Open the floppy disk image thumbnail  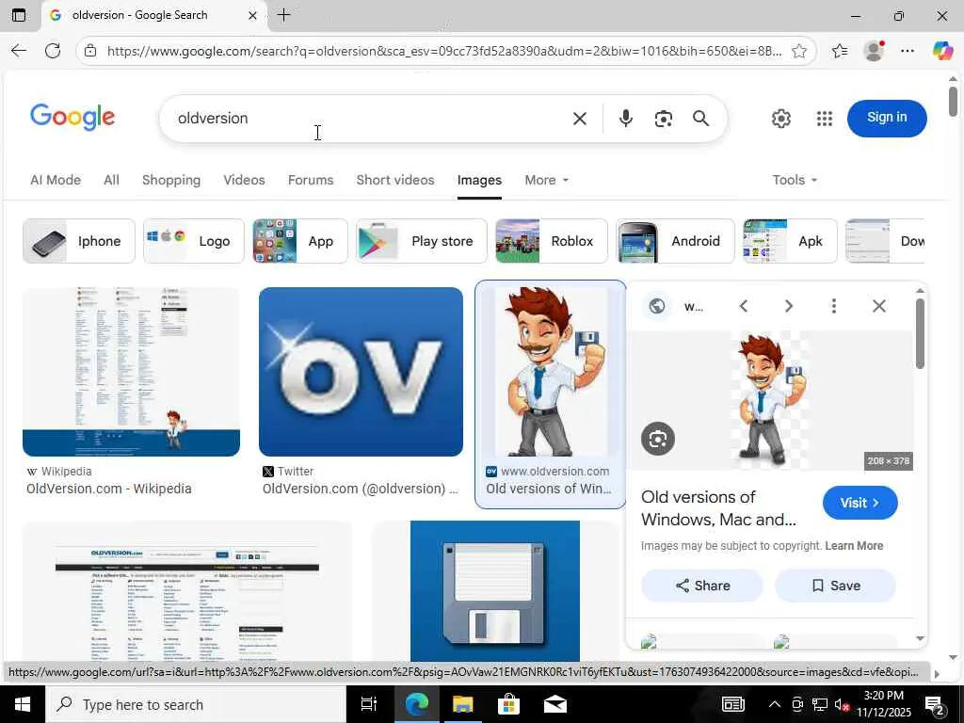pos(495,591)
